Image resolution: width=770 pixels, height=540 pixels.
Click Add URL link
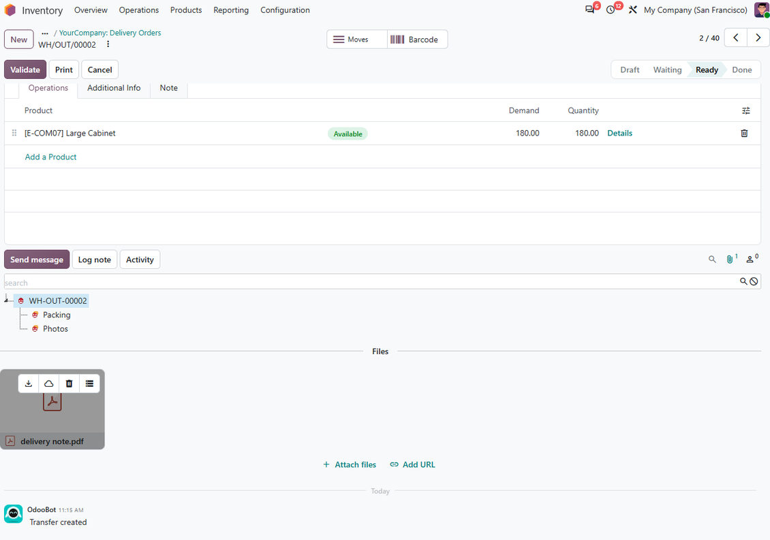[412, 464]
